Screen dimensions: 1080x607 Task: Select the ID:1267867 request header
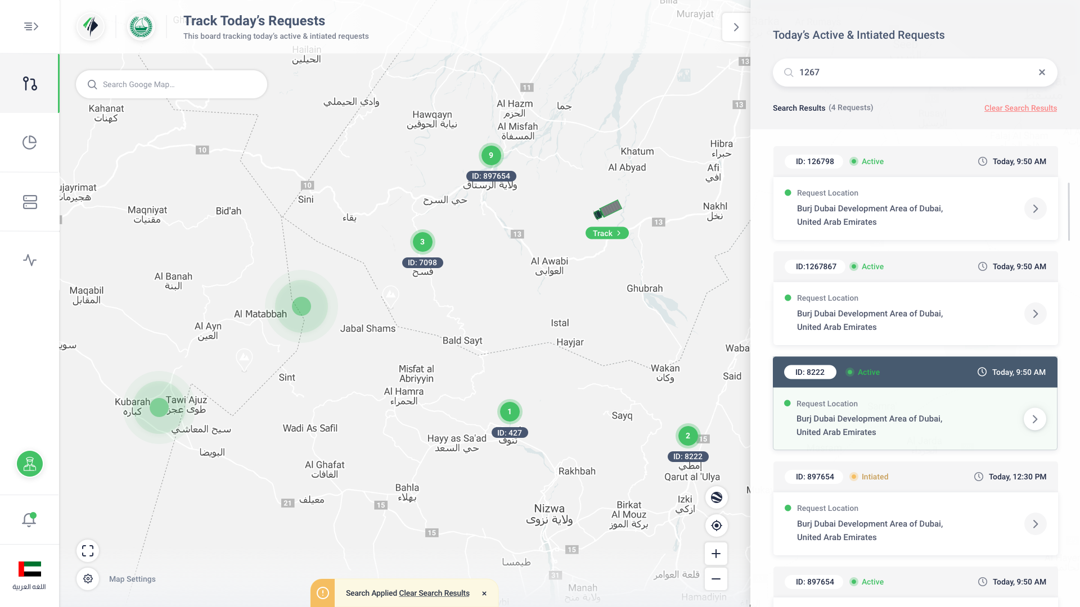click(915, 266)
